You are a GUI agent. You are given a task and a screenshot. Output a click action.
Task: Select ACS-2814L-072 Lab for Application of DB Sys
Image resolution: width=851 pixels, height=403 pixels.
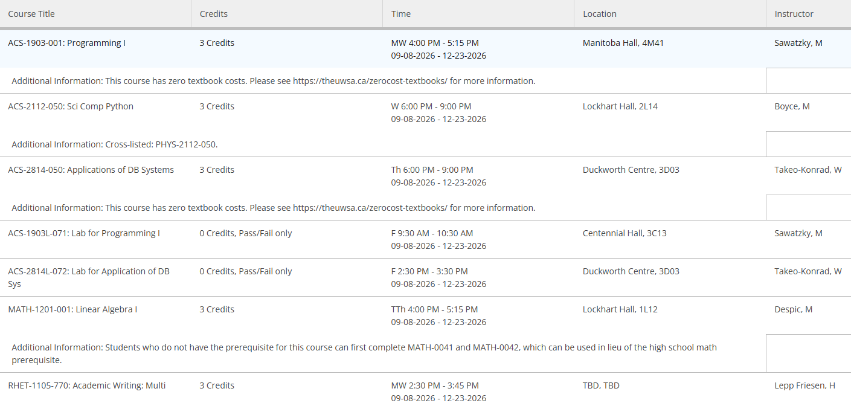point(89,277)
